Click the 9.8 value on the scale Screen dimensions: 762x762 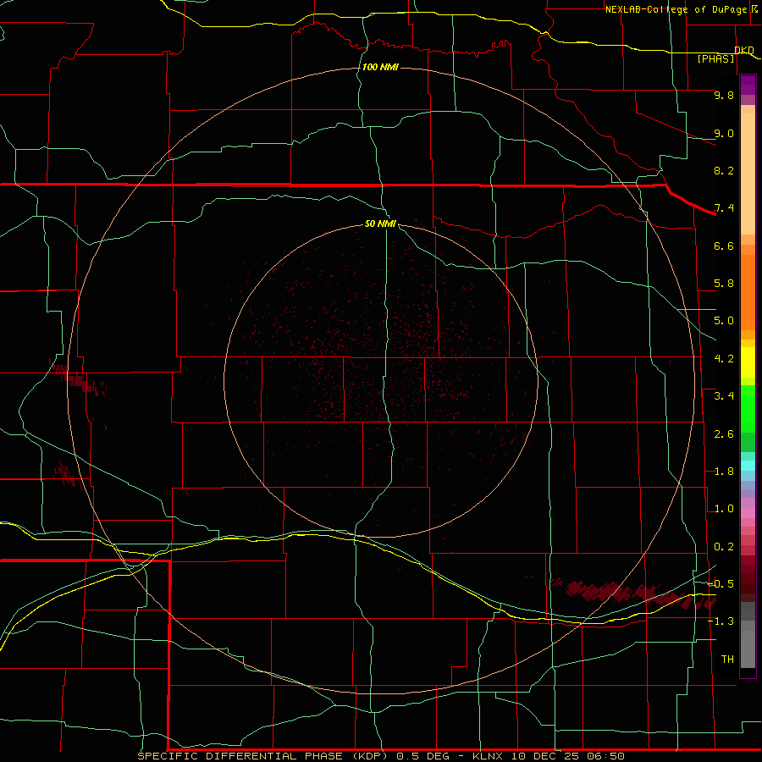(724, 95)
